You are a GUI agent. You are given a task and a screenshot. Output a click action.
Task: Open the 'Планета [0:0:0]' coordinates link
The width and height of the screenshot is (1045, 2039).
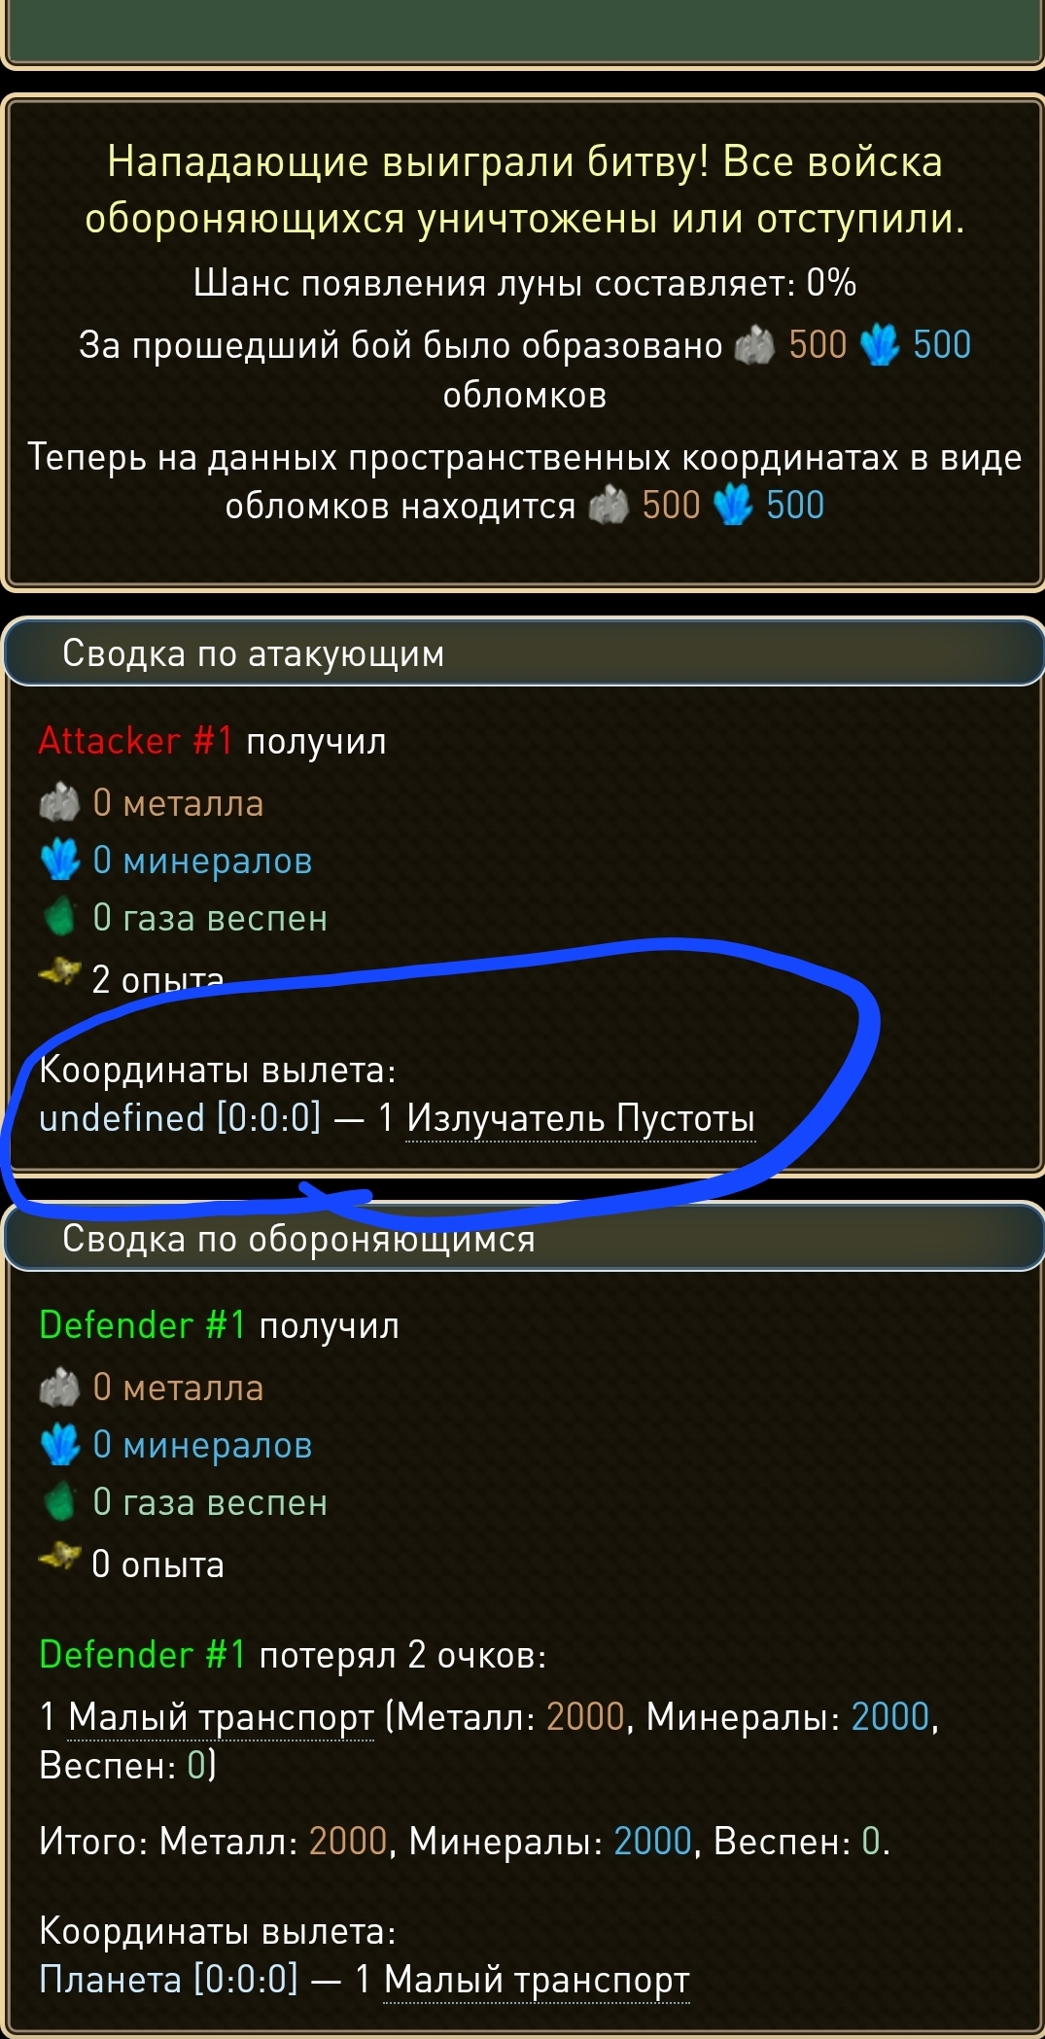pos(168,1979)
